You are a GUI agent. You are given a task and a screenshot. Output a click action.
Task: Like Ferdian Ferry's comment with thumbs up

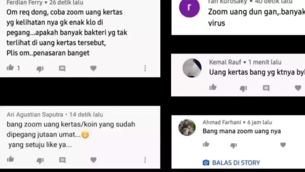click(10, 68)
